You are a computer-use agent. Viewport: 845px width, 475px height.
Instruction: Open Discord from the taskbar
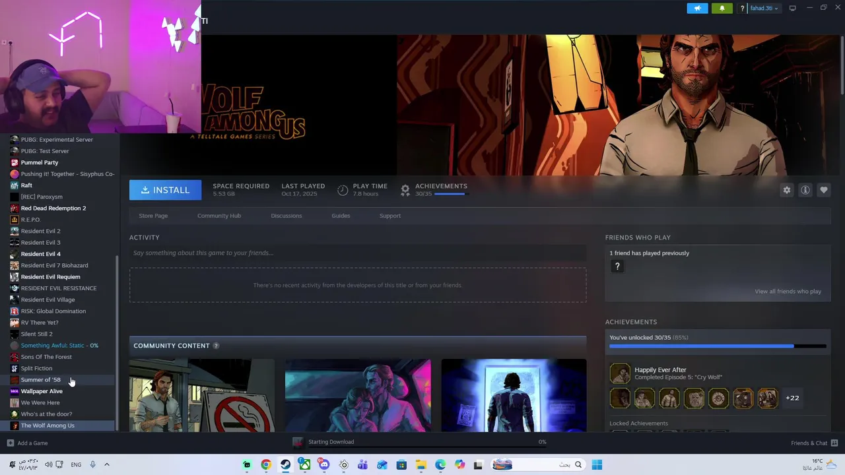324,464
